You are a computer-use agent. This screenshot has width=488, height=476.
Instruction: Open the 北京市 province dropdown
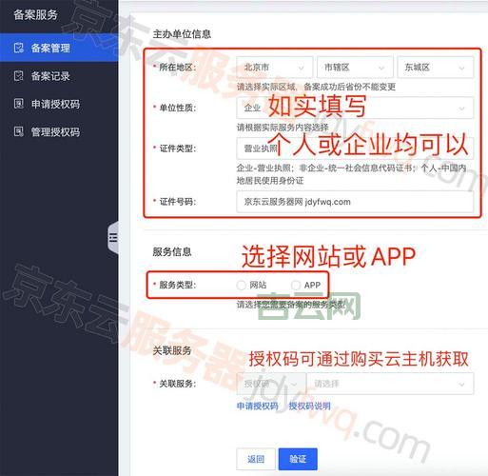tap(274, 68)
